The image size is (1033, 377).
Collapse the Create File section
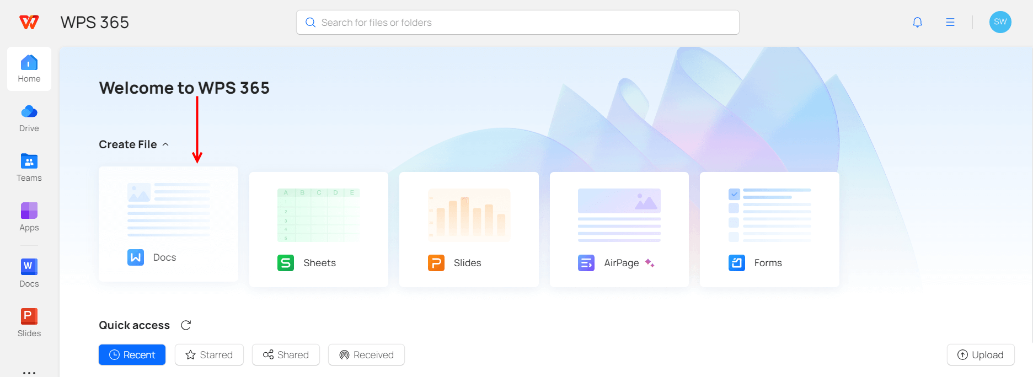pyautogui.click(x=165, y=144)
